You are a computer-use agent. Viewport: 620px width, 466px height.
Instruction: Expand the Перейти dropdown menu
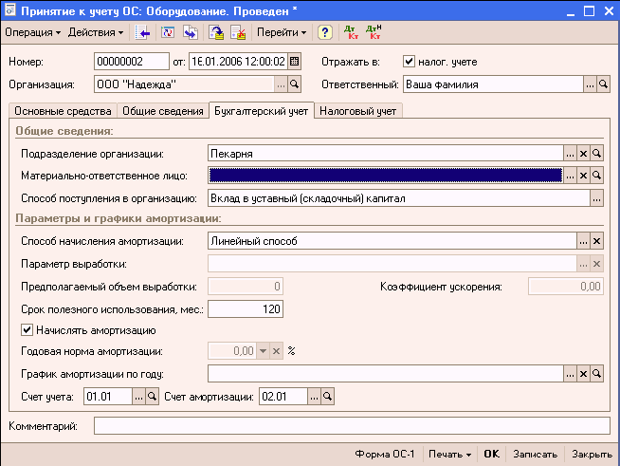[x=283, y=32]
